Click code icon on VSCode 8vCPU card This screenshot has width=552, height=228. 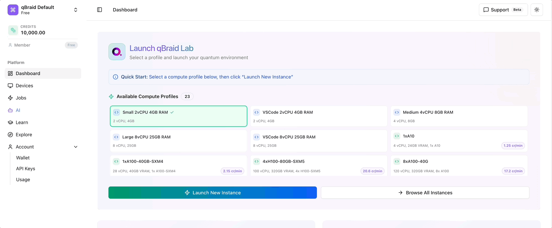pos(256,137)
